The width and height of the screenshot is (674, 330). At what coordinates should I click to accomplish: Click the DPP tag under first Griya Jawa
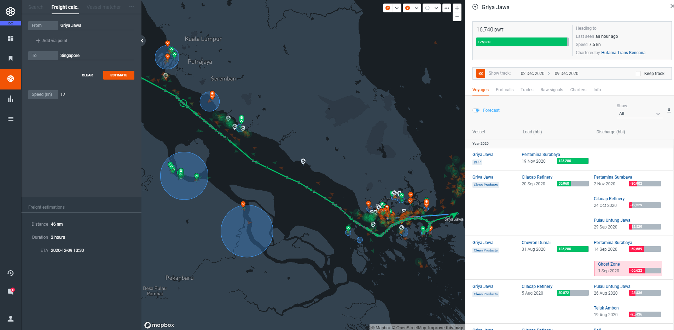[477, 162]
